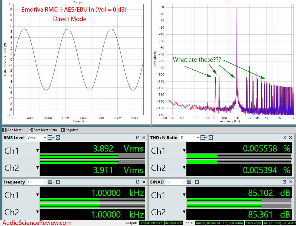Click the FFT spectrum plot area

point(229,60)
